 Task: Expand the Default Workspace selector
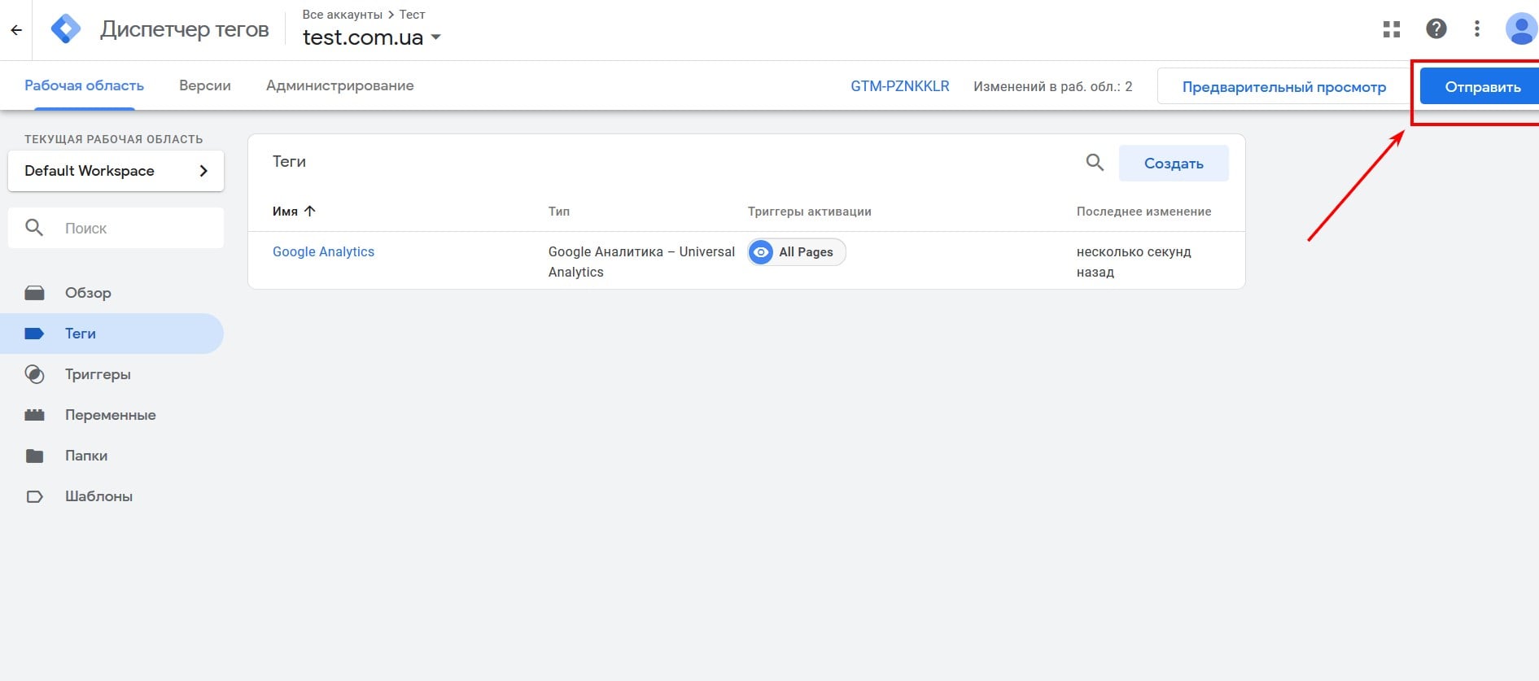pos(116,171)
